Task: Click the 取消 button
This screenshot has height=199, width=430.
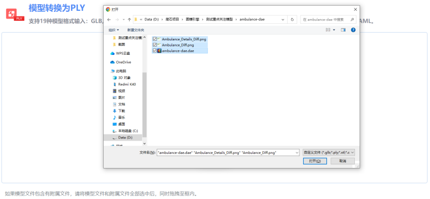Action: tap(342, 161)
